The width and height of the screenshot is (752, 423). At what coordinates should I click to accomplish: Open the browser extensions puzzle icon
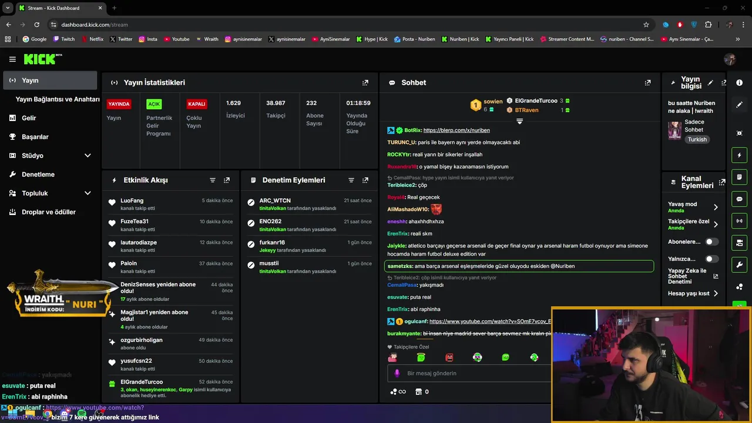(x=708, y=25)
